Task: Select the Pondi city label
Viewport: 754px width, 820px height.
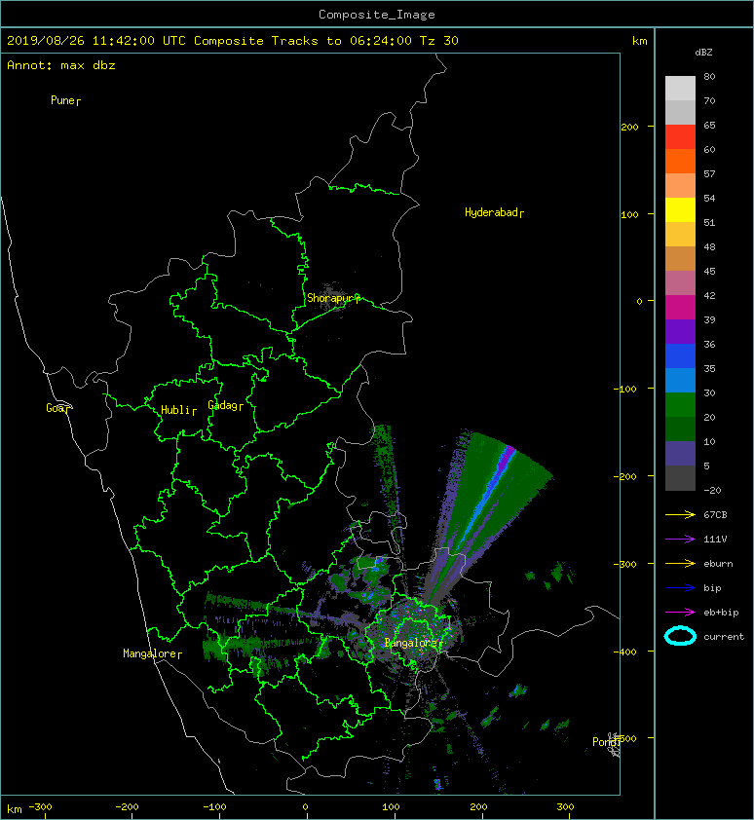Action: 606,742
